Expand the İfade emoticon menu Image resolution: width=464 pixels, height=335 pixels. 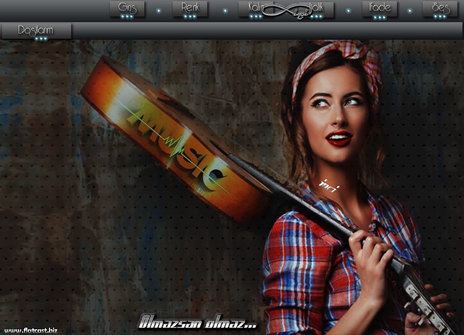pyautogui.click(x=379, y=9)
